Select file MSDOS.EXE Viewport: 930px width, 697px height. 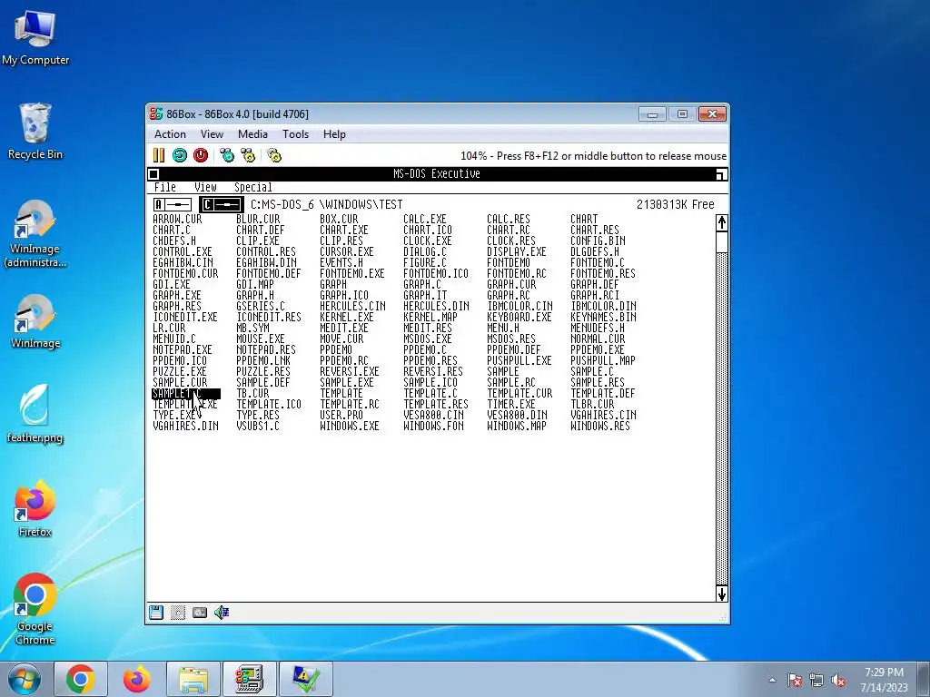click(x=428, y=339)
